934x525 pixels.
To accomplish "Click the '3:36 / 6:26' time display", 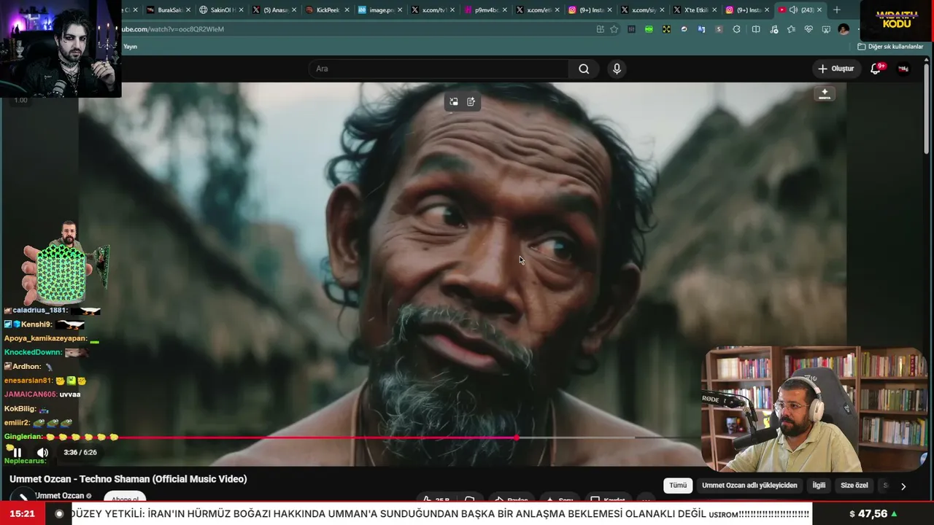I will point(80,453).
